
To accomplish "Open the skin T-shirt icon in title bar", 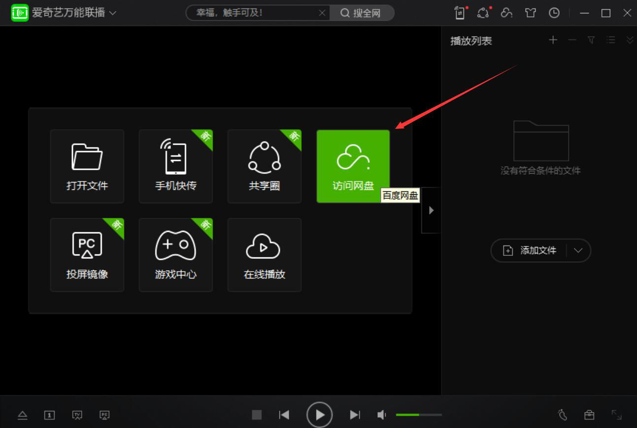I will [x=531, y=13].
